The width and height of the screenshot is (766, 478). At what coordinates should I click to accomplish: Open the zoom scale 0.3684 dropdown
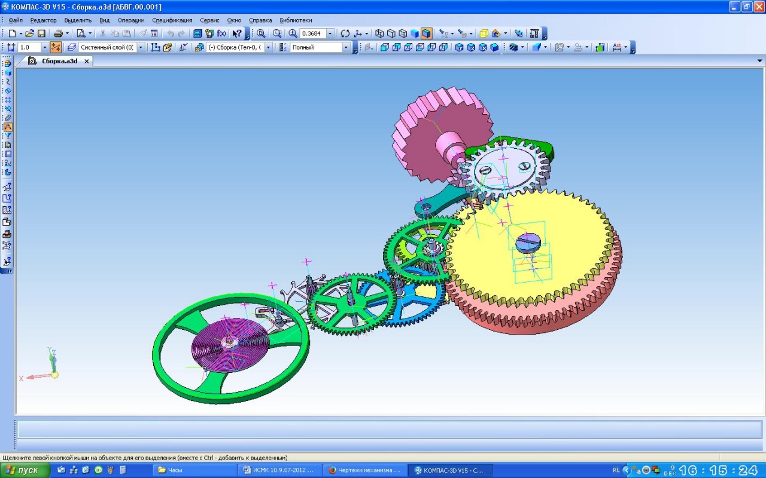[330, 33]
